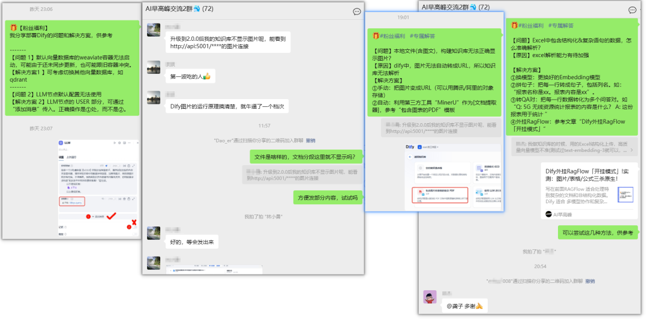This screenshot has width=648, height=319.
Task: Click cartoon avatar beside '@龚子 多谢' message
Action: [x=429, y=297]
